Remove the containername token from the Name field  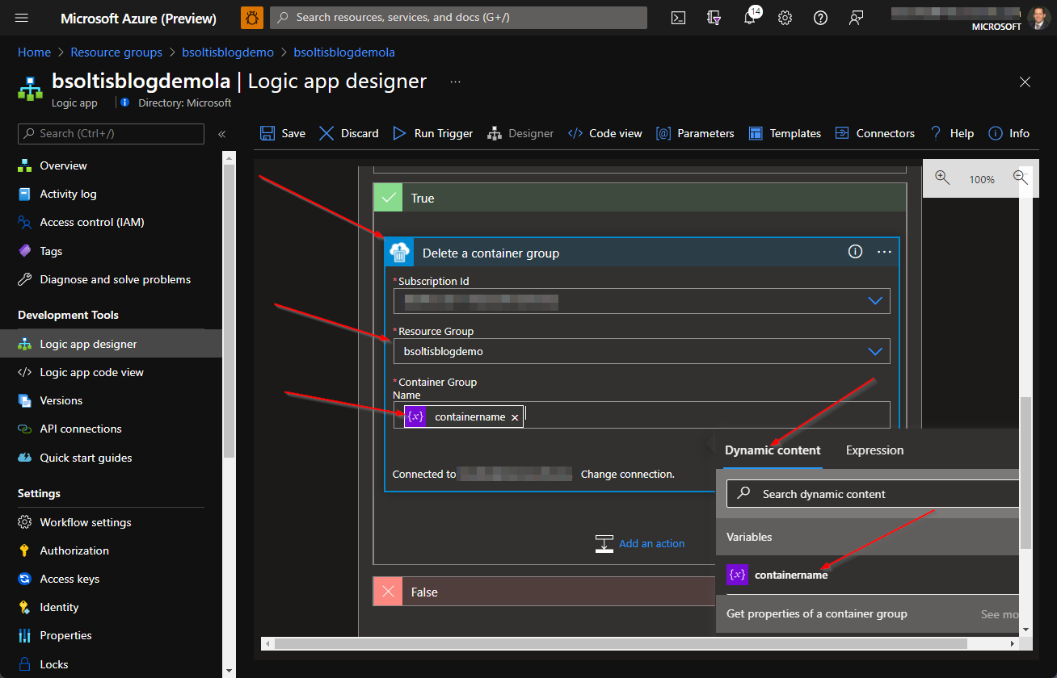(x=515, y=417)
